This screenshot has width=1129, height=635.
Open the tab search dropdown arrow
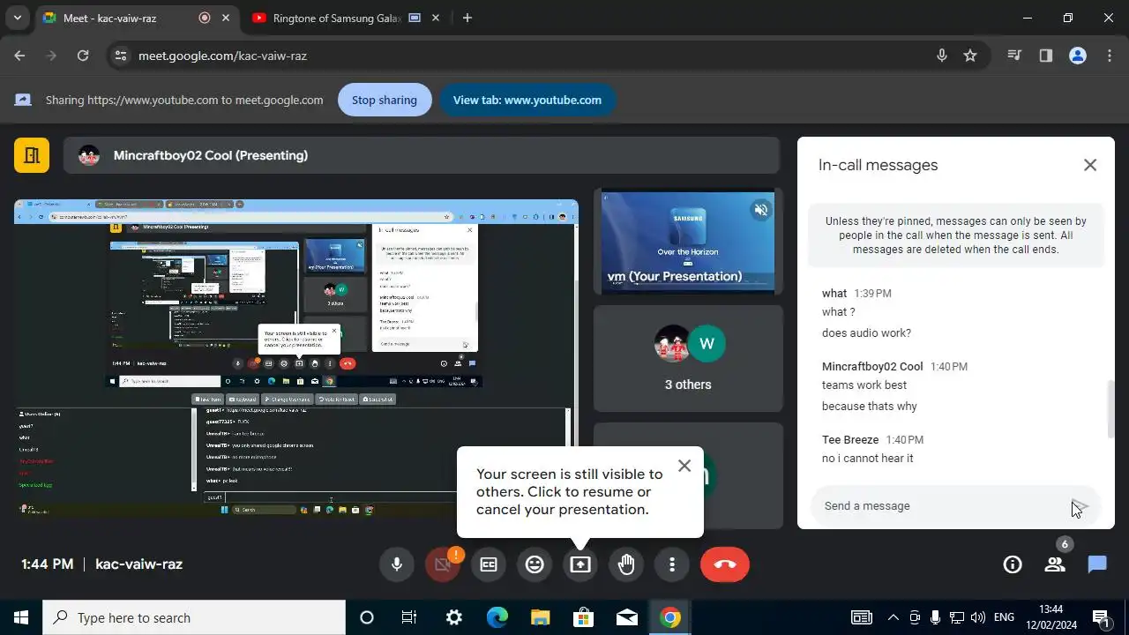point(17,18)
